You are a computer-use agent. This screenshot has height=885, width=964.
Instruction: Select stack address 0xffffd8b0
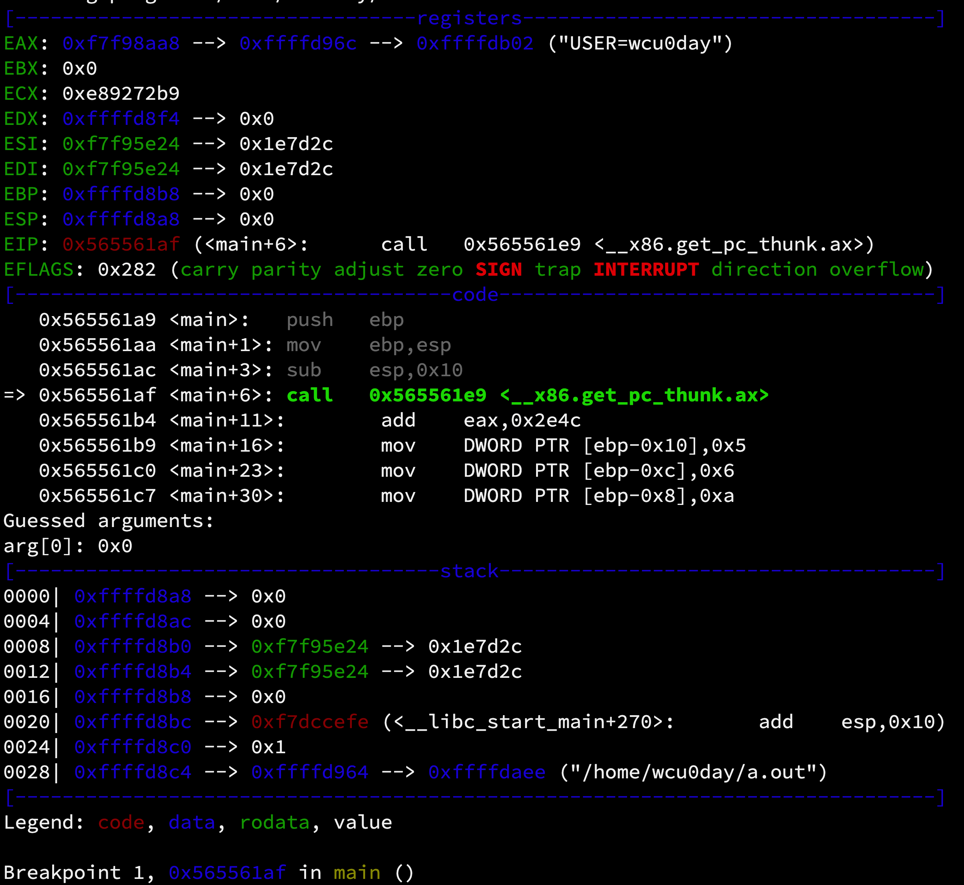point(133,647)
